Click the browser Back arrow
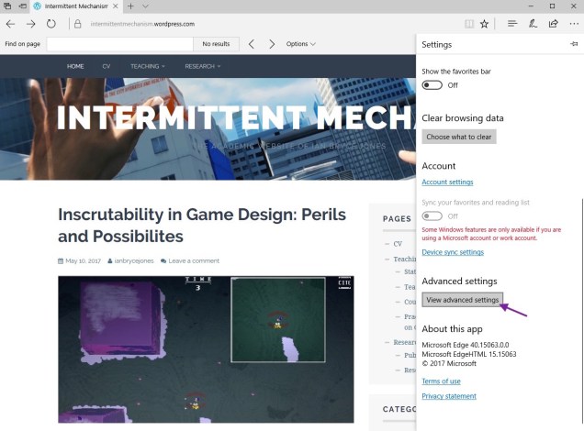The height and width of the screenshot is (431, 584). [x=11, y=23]
